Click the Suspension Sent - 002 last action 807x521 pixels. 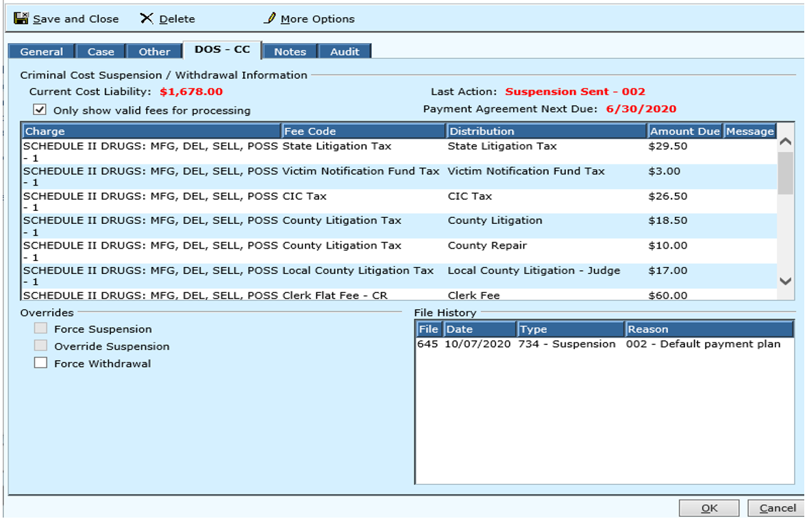575,92
